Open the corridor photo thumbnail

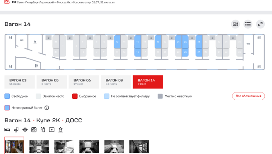(x=139, y=146)
